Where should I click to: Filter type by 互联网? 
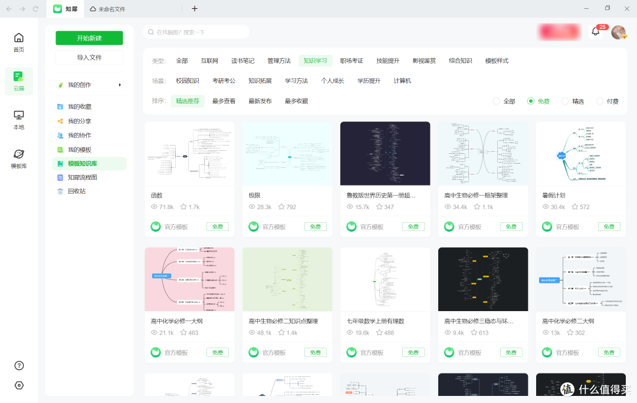click(x=209, y=61)
